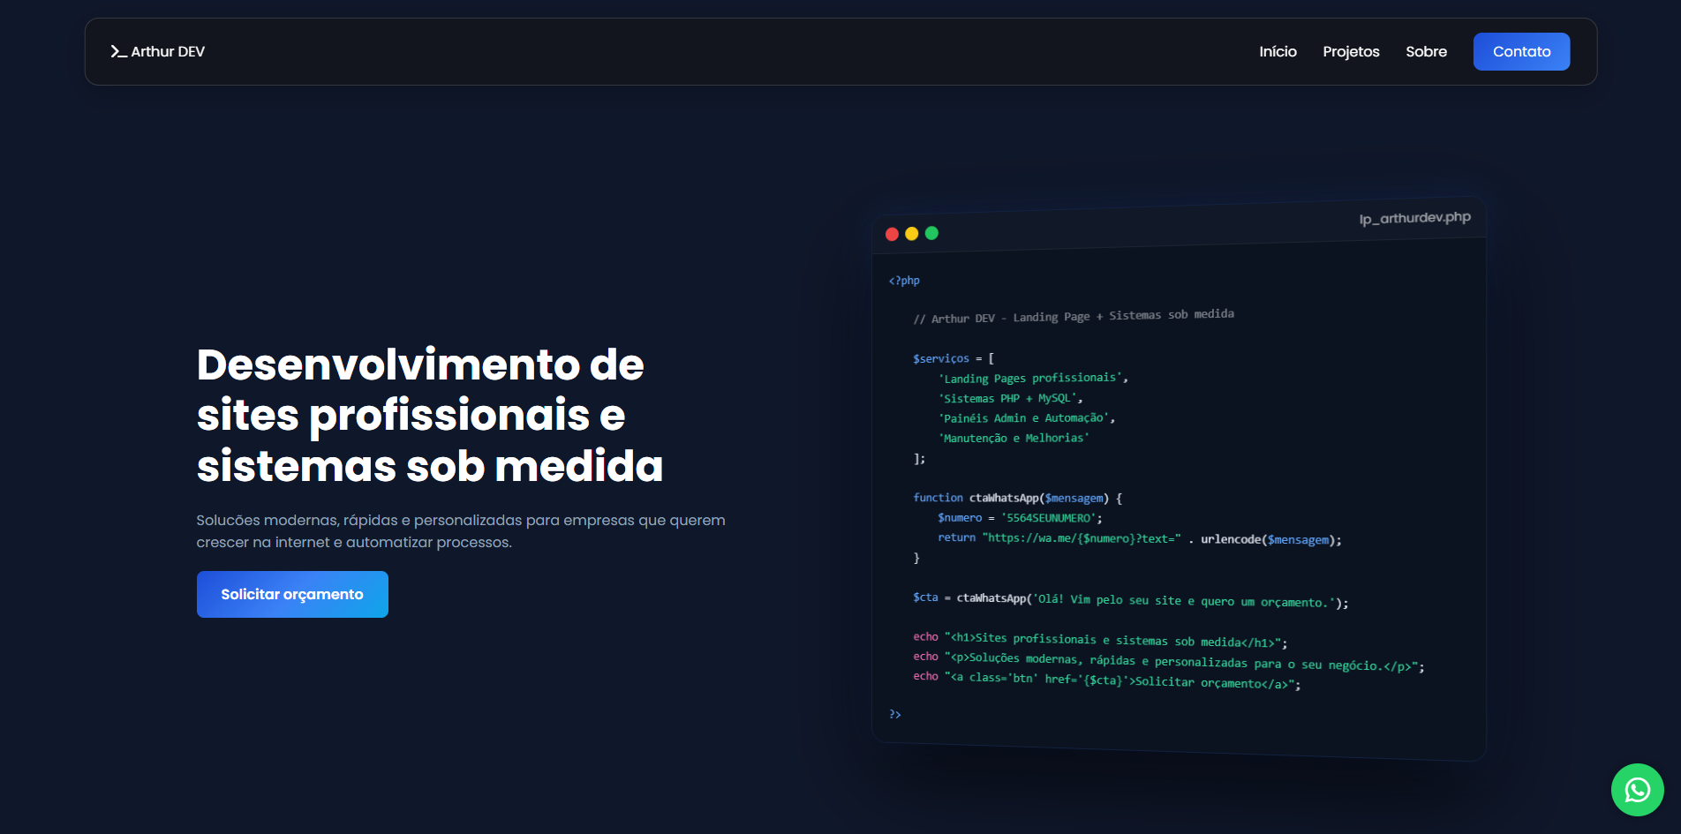Click the closing ?> tag in the code
1681x834 pixels.
click(895, 714)
